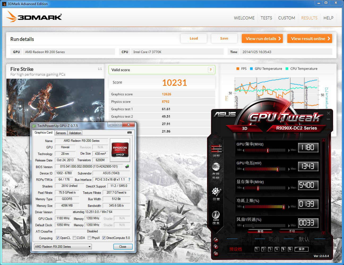The image size is (344, 265).
Task: Click the monitor graph icon in GPU Tweak
Action: pos(216,254)
